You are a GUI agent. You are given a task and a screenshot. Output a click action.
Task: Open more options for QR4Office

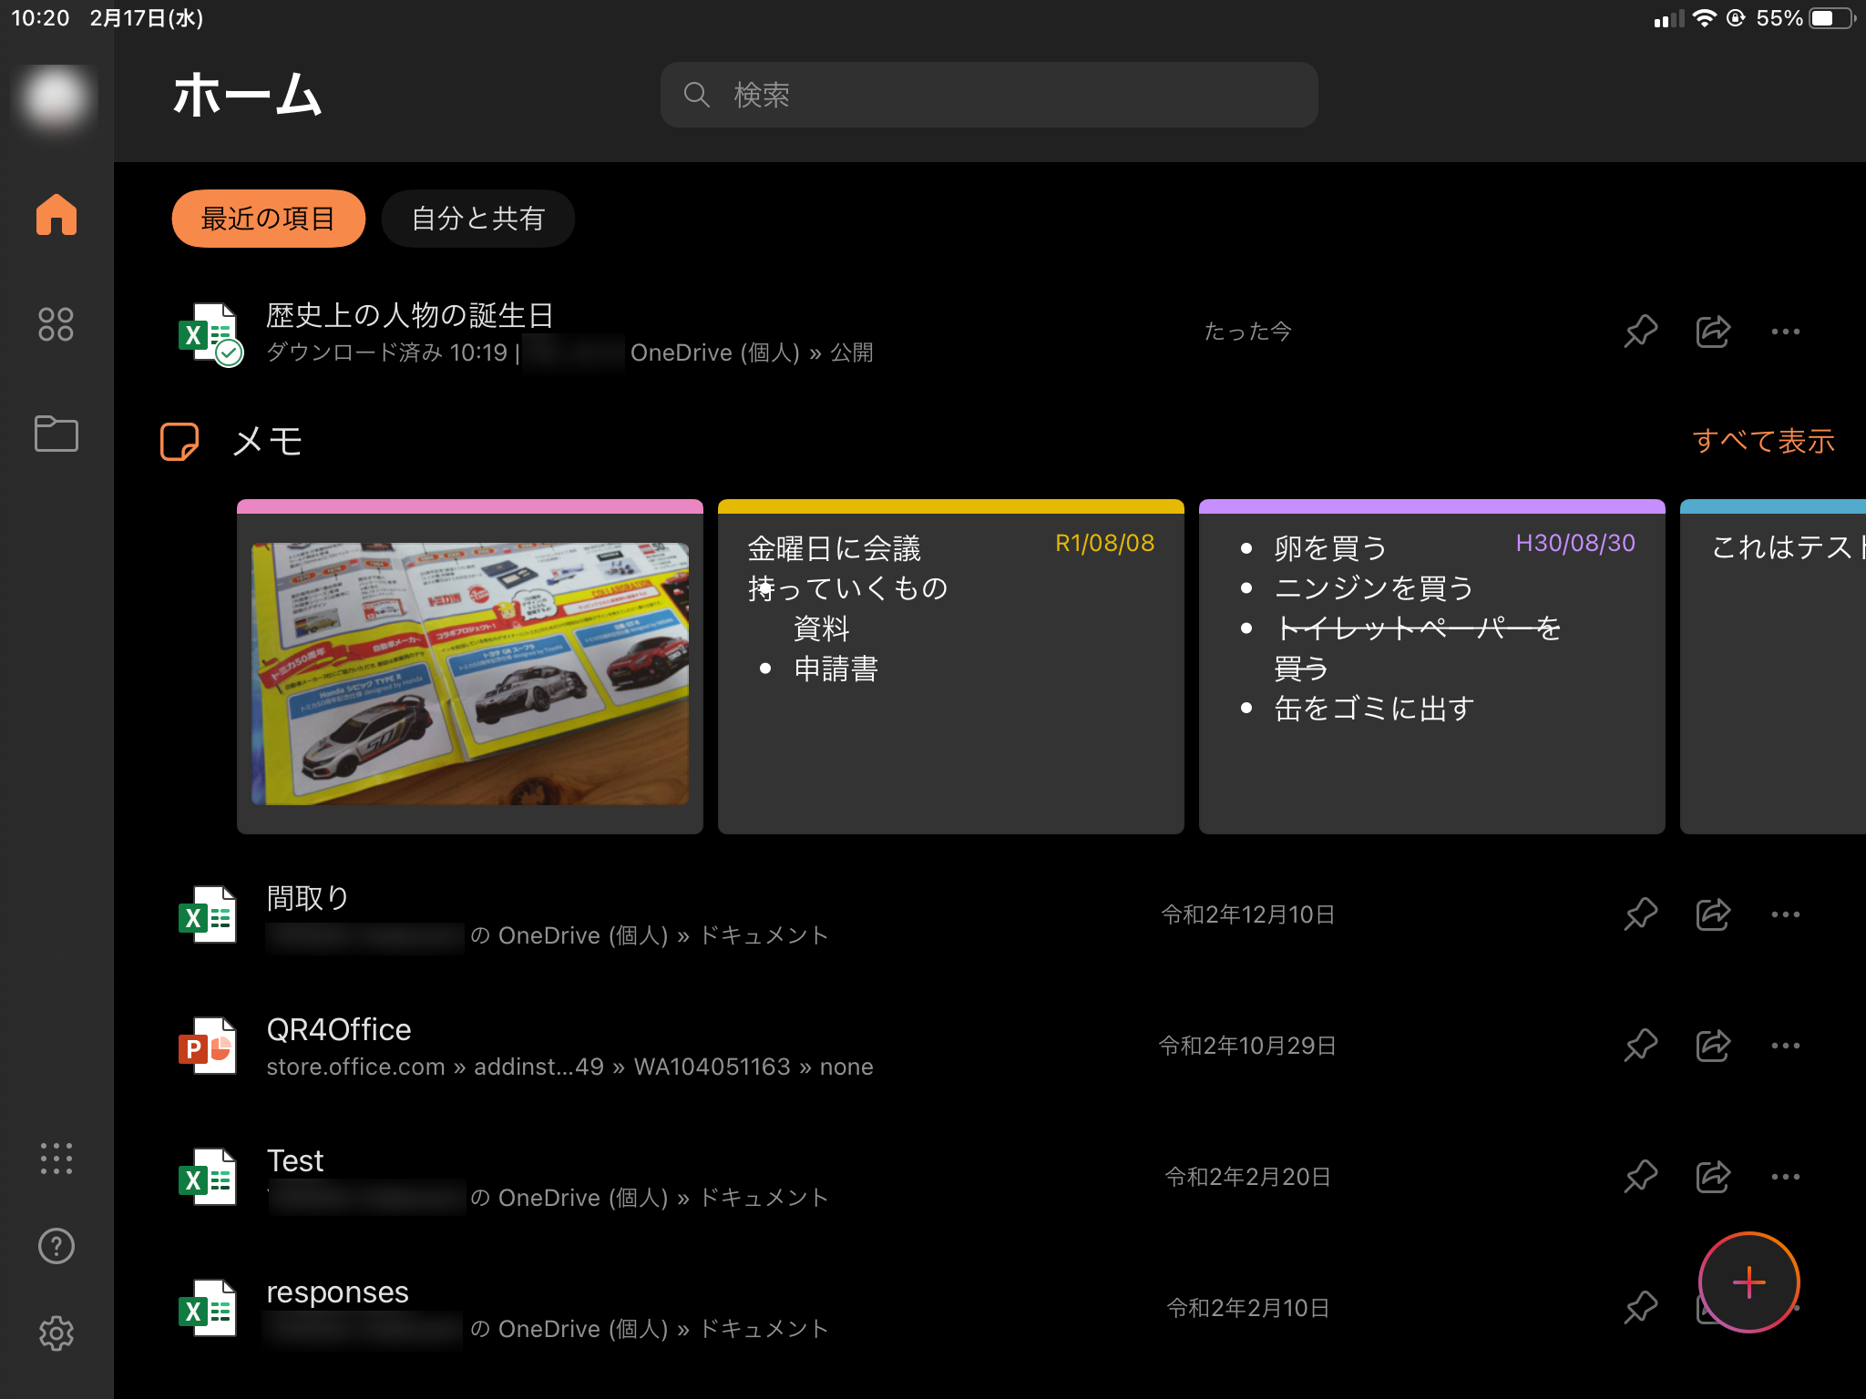[1785, 1046]
